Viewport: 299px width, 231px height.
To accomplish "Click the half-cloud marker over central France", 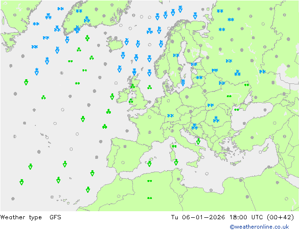I will [149, 132].
